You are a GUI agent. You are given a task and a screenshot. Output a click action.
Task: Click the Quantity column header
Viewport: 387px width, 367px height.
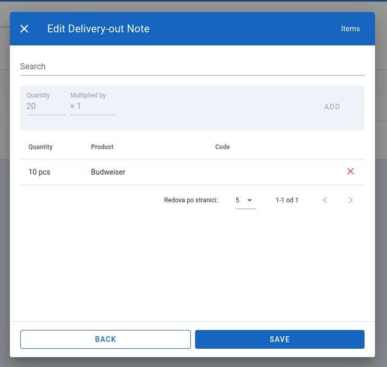click(41, 147)
